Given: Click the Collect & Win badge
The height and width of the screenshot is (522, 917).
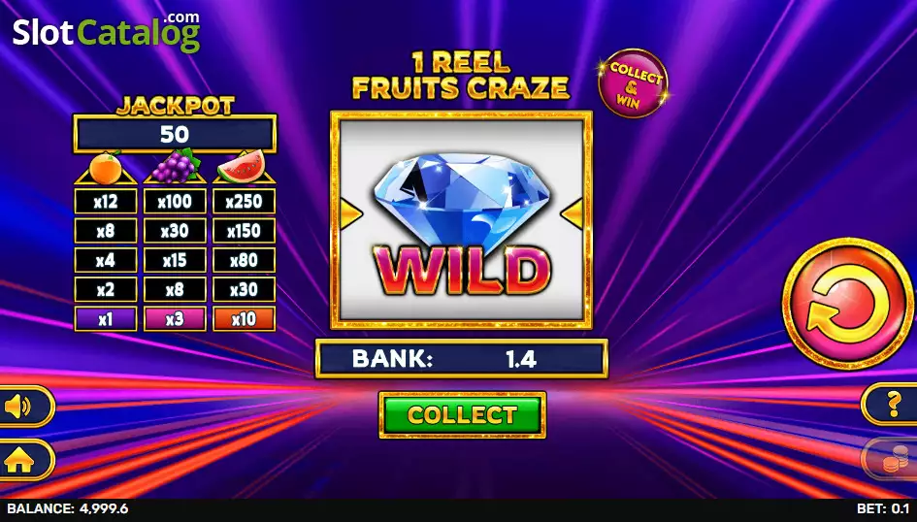Looking at the screenshot, I should [634, 83].
